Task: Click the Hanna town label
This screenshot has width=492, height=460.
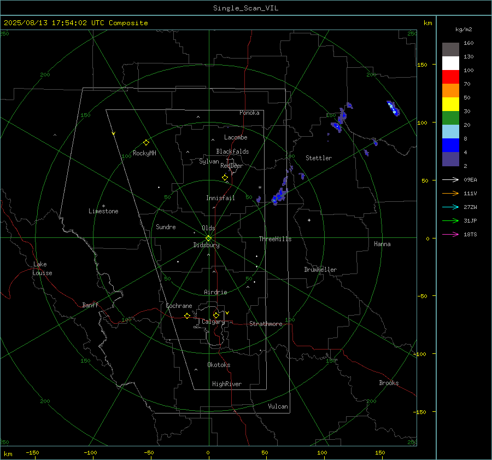Action: pyautogui.click(x=382, y=244)
